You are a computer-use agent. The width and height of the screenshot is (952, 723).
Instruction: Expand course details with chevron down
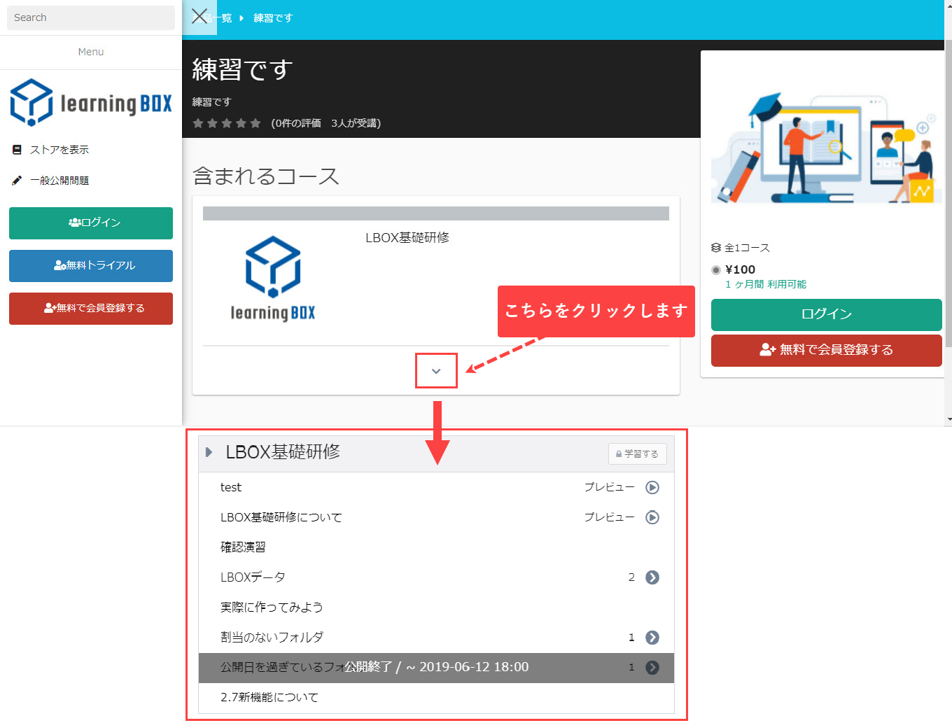tap(436, 371)
